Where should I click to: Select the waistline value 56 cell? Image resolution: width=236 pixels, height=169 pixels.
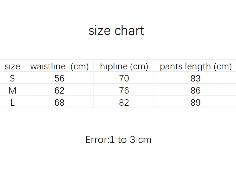[x=59, y=78]
